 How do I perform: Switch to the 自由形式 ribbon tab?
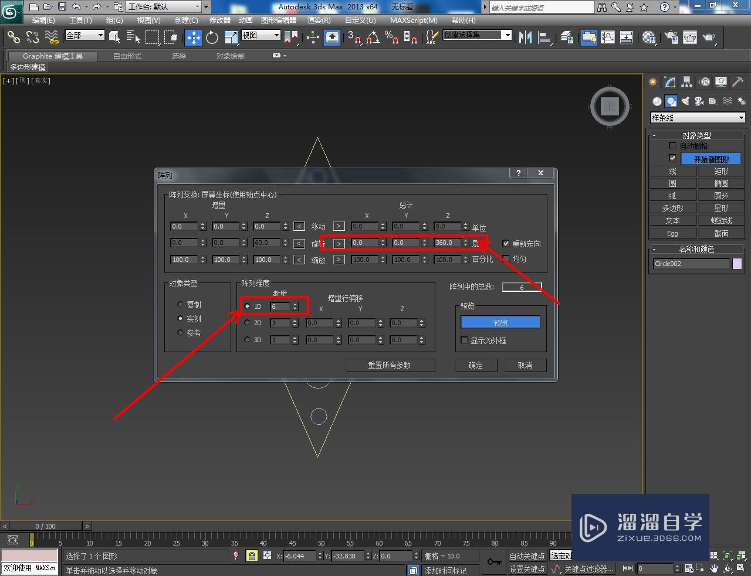127,56
